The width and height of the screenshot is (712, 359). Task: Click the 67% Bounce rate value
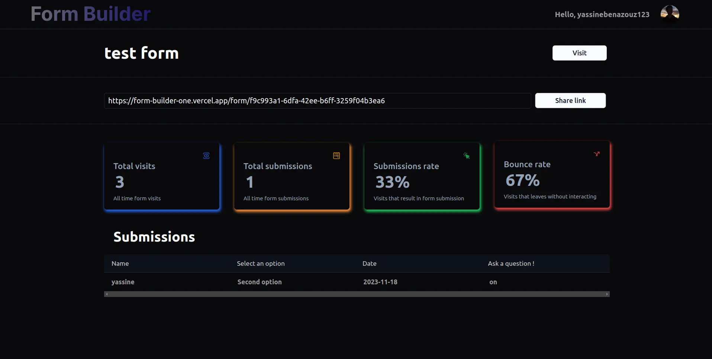coord(522,181)
